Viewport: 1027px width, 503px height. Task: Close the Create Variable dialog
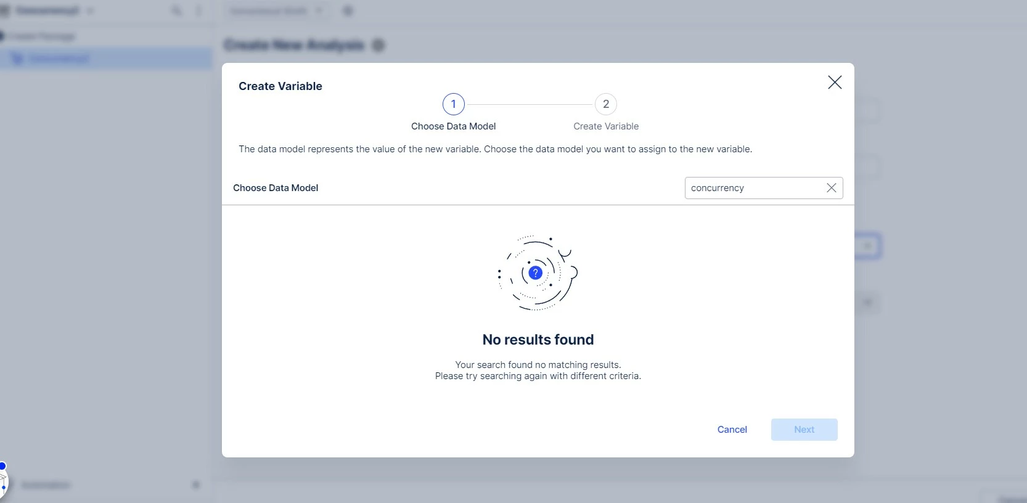(x=835, y=83)
